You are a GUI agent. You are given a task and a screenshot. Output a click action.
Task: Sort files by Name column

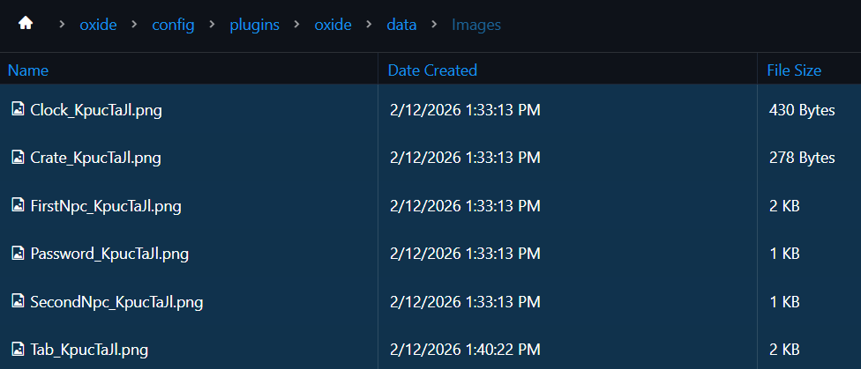click(28, 70)
